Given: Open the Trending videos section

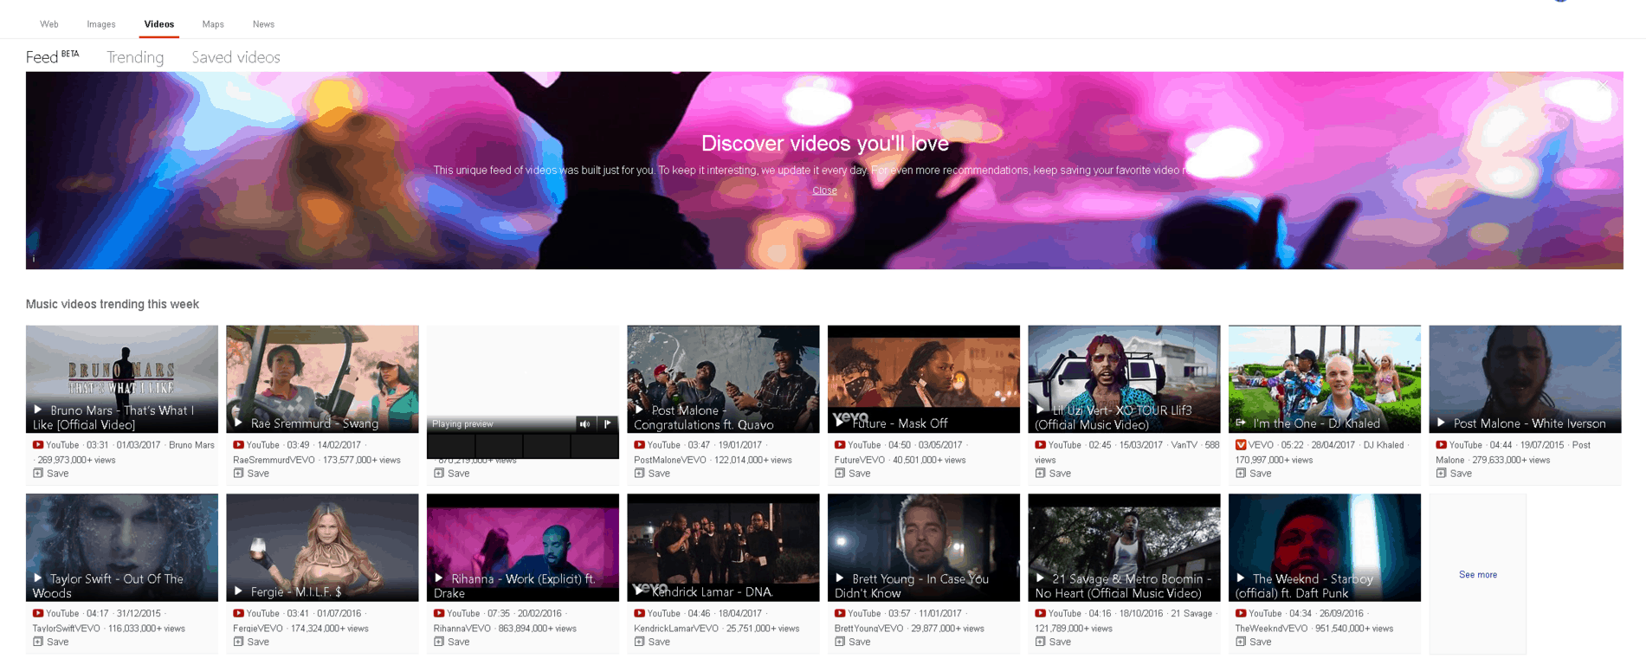Looking at the screenshot, I should click(x=135, y=57).
